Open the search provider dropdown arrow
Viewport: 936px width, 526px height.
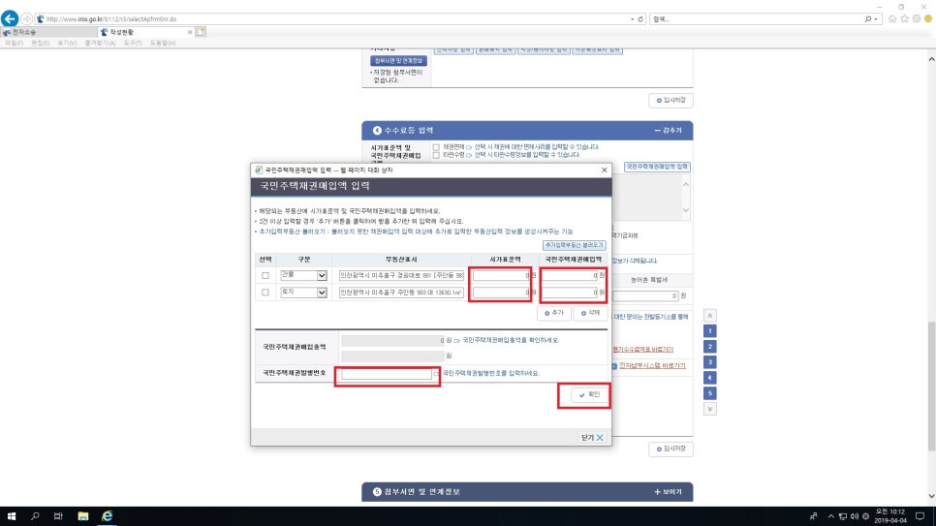(x=876, y=19)
